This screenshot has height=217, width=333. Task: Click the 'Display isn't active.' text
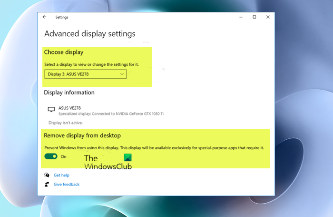coord(66,123)
